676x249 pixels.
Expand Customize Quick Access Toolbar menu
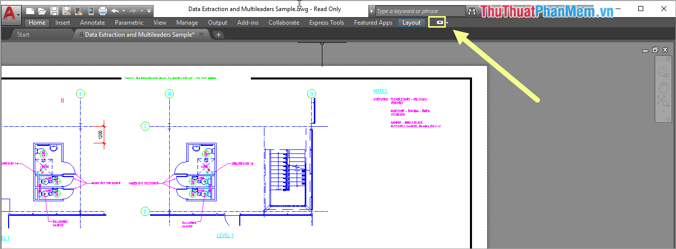(x=149, y=11)
